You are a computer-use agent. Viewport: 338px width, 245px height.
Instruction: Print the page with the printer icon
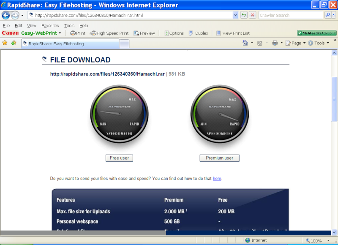click(x=275, y=43)
